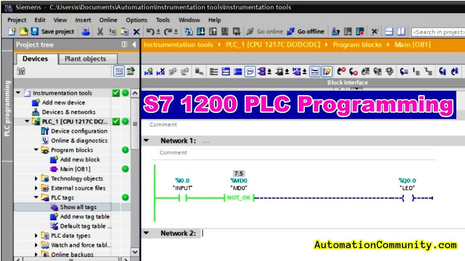Collapse the Project tree panel arrow

coord(134,44)
